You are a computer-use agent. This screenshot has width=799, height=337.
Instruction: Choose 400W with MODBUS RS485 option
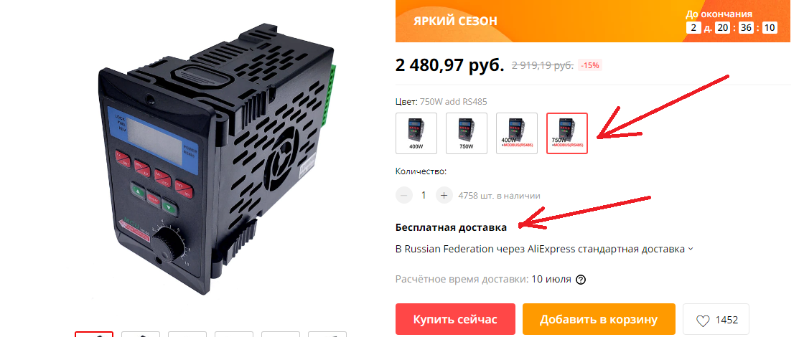(x=517, y=133)
